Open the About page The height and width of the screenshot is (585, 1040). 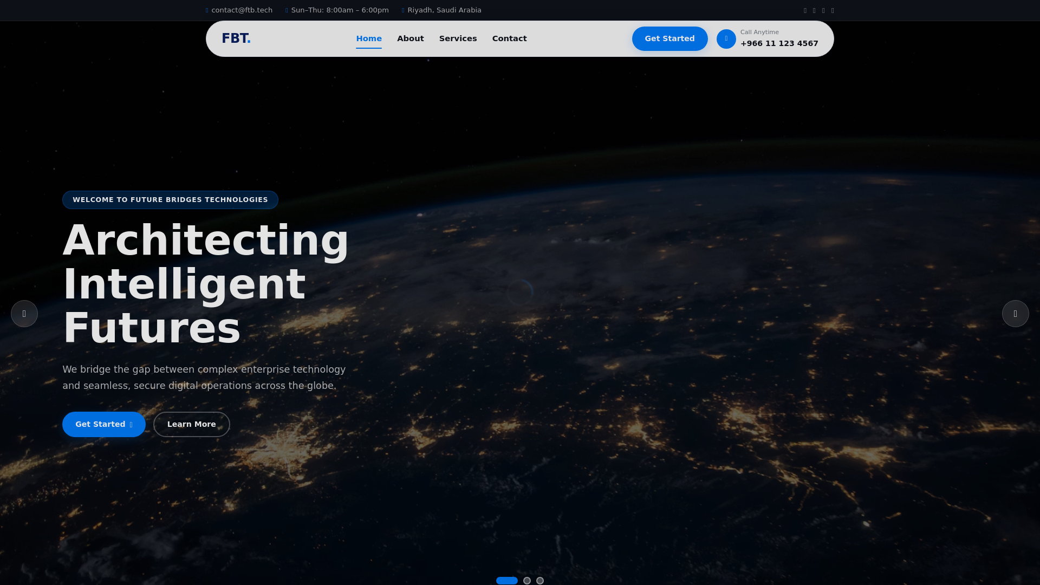click(411, 38)
